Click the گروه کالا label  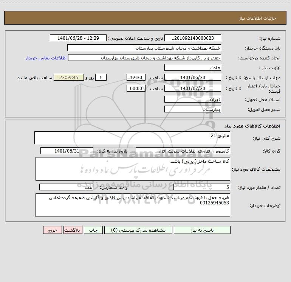[x=271, y=151]
